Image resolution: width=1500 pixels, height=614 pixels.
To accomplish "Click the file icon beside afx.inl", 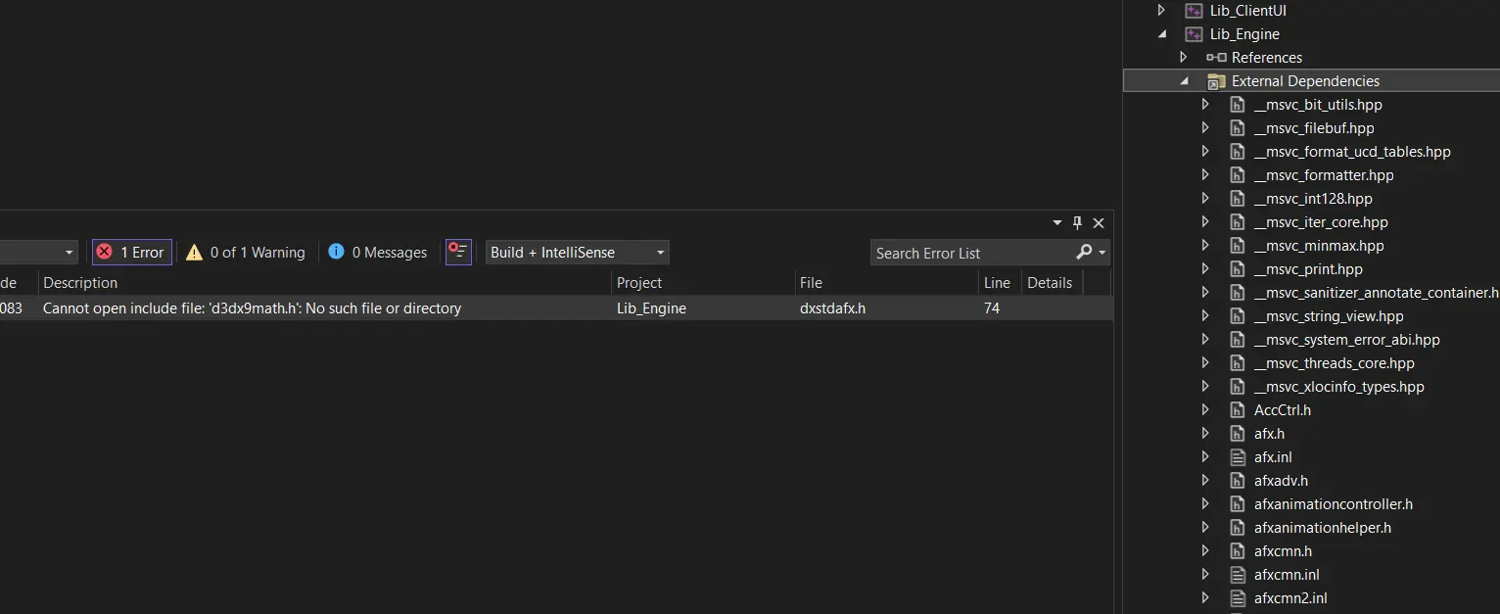I will pos(1238,457).
